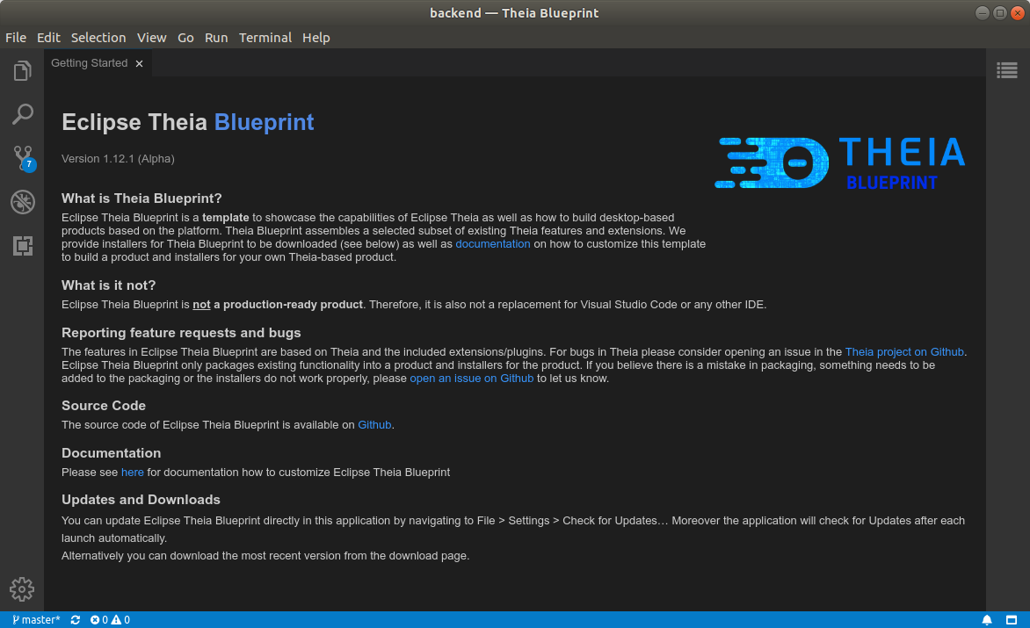1030x628 pixels.
Task: Close the Theia Blueprint window
Action: coord(1018,13)
